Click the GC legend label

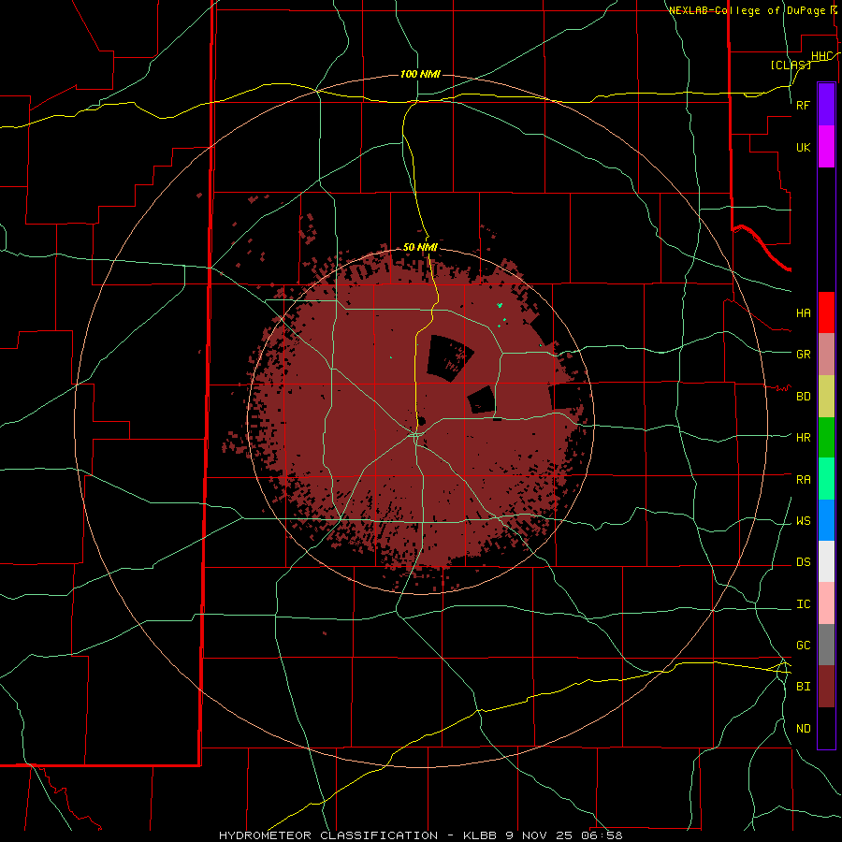pos(804,646)
